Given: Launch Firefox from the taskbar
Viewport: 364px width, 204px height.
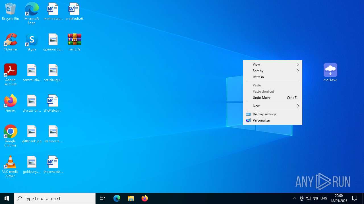Looking at the screenshot, I should coord(145,198).
